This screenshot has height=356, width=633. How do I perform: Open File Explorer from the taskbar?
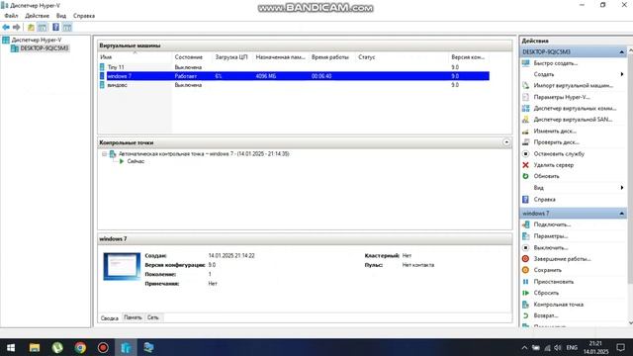pos(35,347)
